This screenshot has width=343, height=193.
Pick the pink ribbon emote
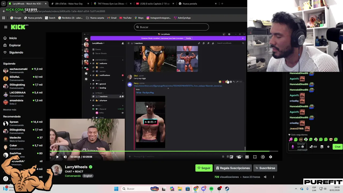click(291, 139)
